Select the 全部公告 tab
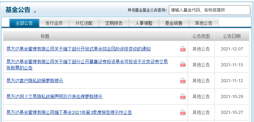254x122 pixels. click(24, 23)
